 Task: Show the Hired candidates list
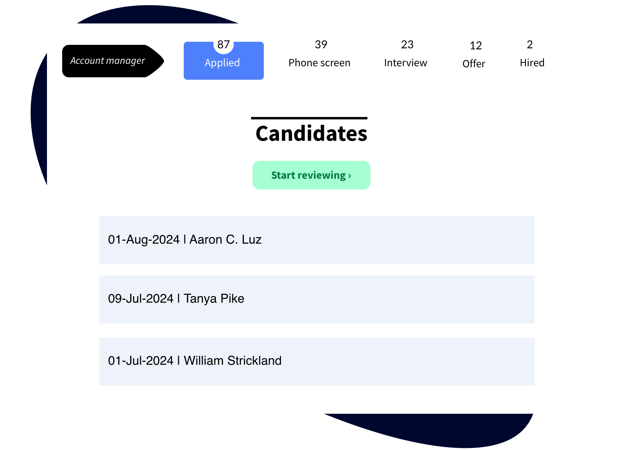(531, 62)
